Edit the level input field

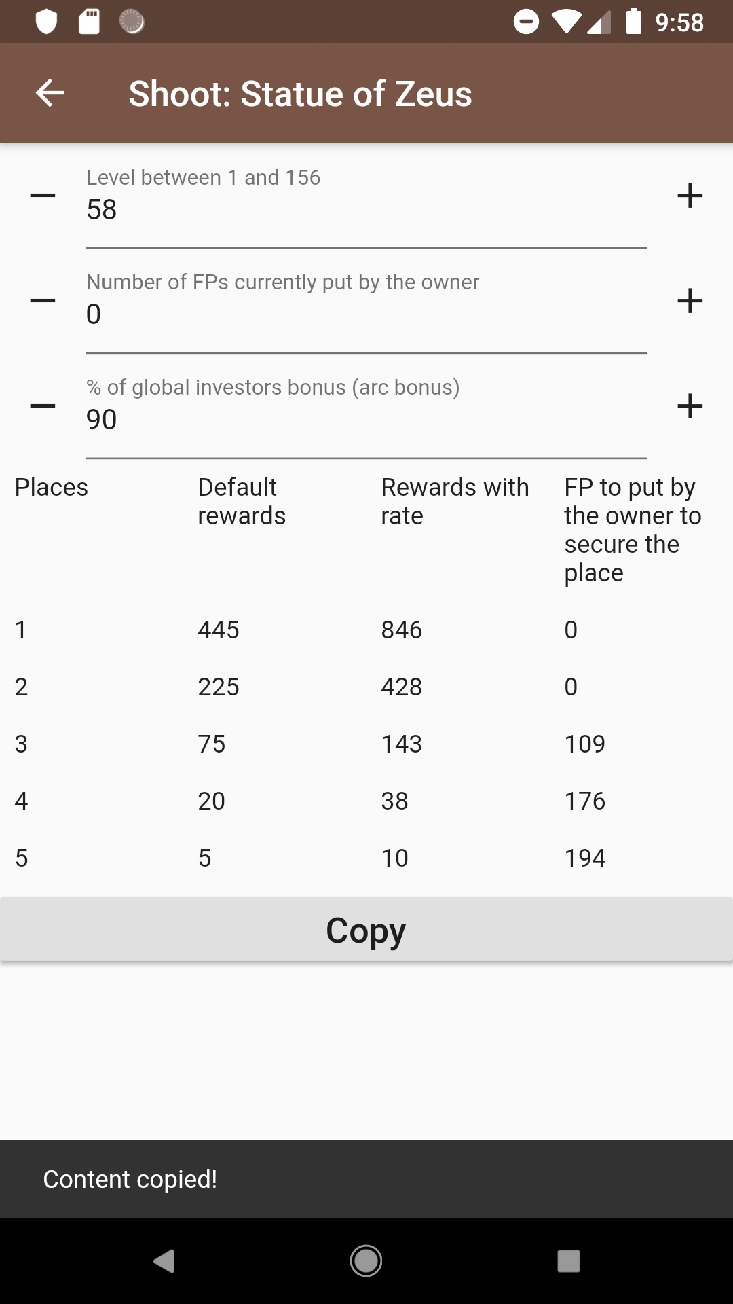(366, 210)
